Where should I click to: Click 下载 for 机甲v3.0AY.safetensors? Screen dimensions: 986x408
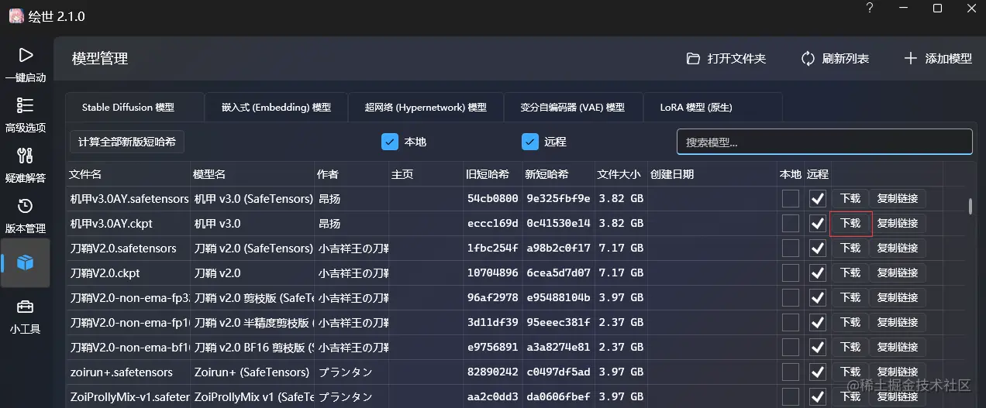[850, 199]
